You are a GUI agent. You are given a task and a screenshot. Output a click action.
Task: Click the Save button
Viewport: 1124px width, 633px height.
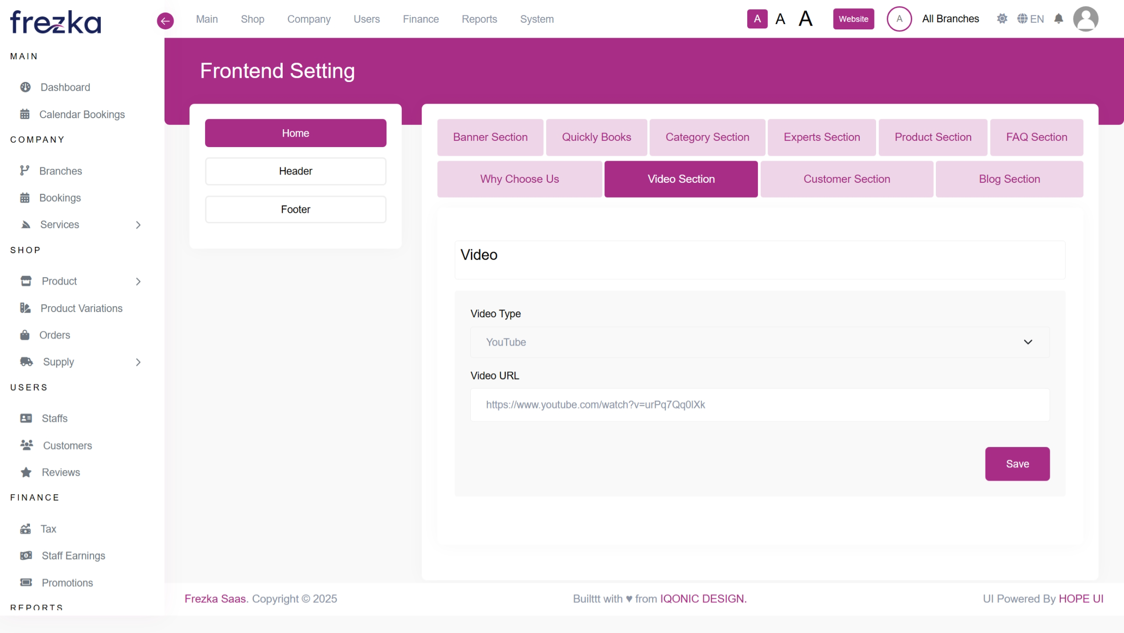point(1017,464)
